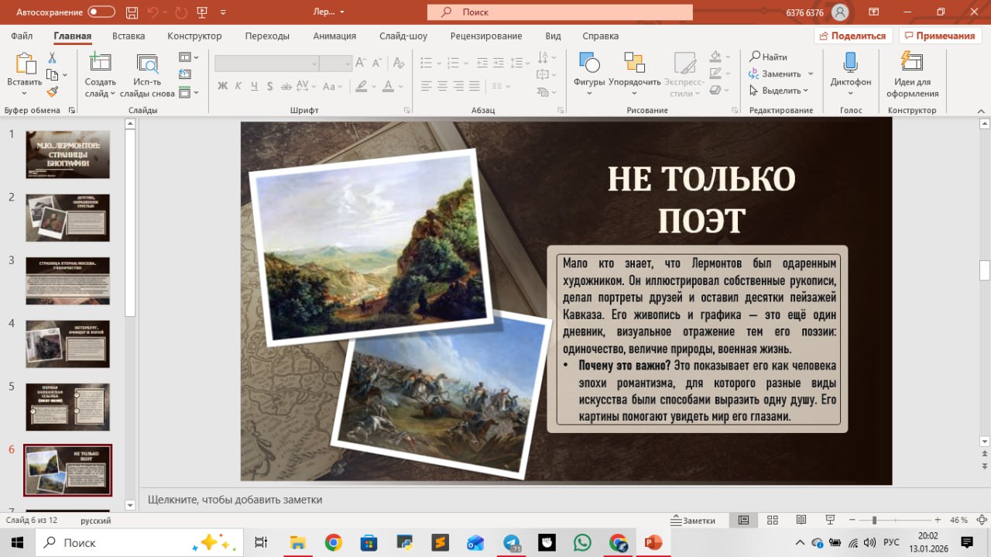Open the WhatsApp taskbar icon

582,542
